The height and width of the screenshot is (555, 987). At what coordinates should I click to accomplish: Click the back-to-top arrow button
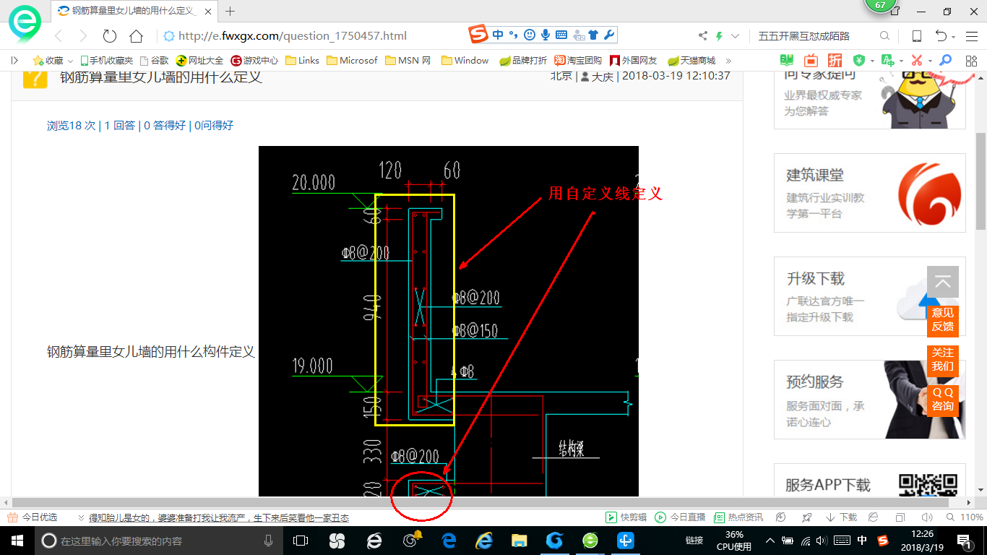click(x=943, y=283)
